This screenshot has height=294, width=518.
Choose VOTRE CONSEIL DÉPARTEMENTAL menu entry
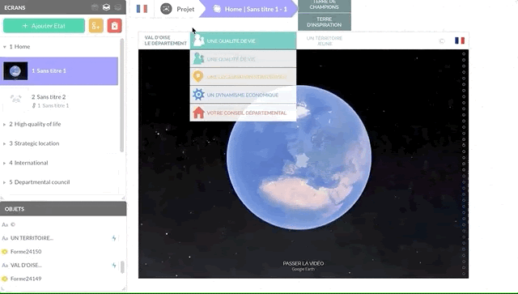[243, 113]
